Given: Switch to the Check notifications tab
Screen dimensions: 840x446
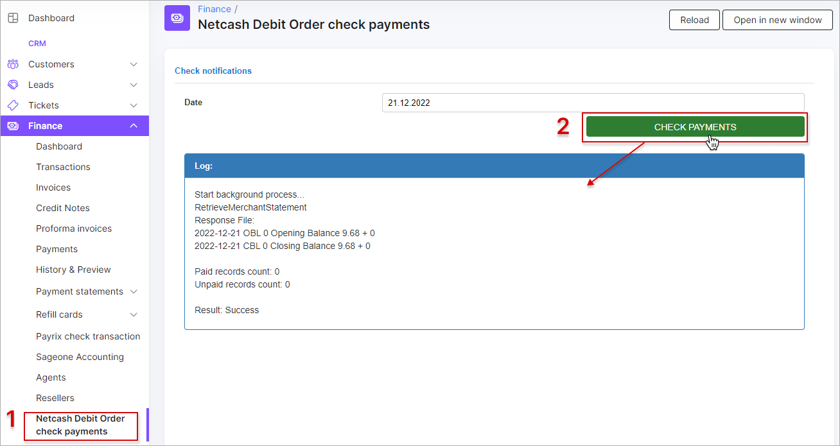Looking at the screenshot, I should 213,71.
